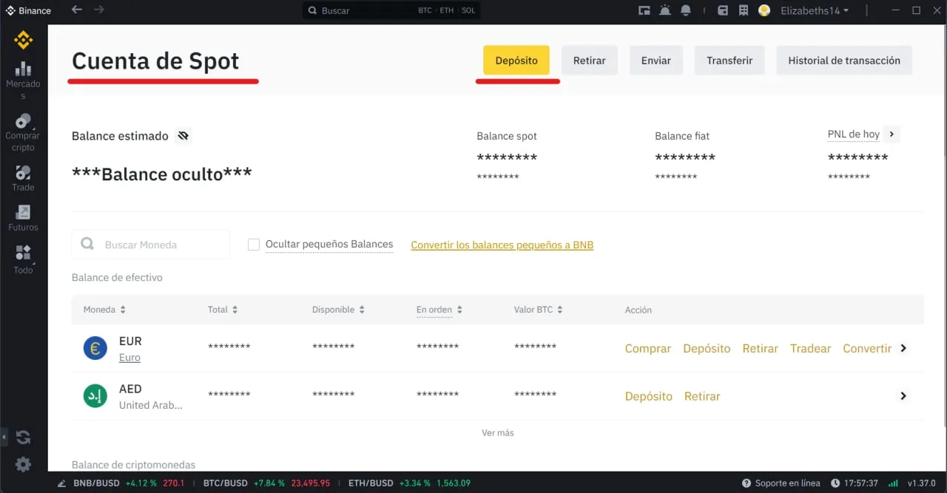Click the wallet icon in the title bar
The image size is (947, 493).
tap(723, 10)
